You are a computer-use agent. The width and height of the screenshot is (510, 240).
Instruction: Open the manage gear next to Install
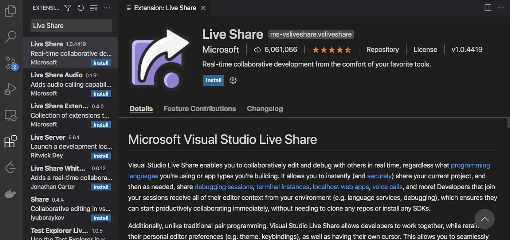click(x=233, y=80)
